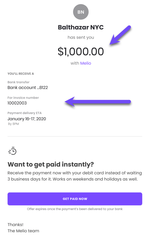Click the purple arrow pointing at invoice number

click(x=98, y=102)
